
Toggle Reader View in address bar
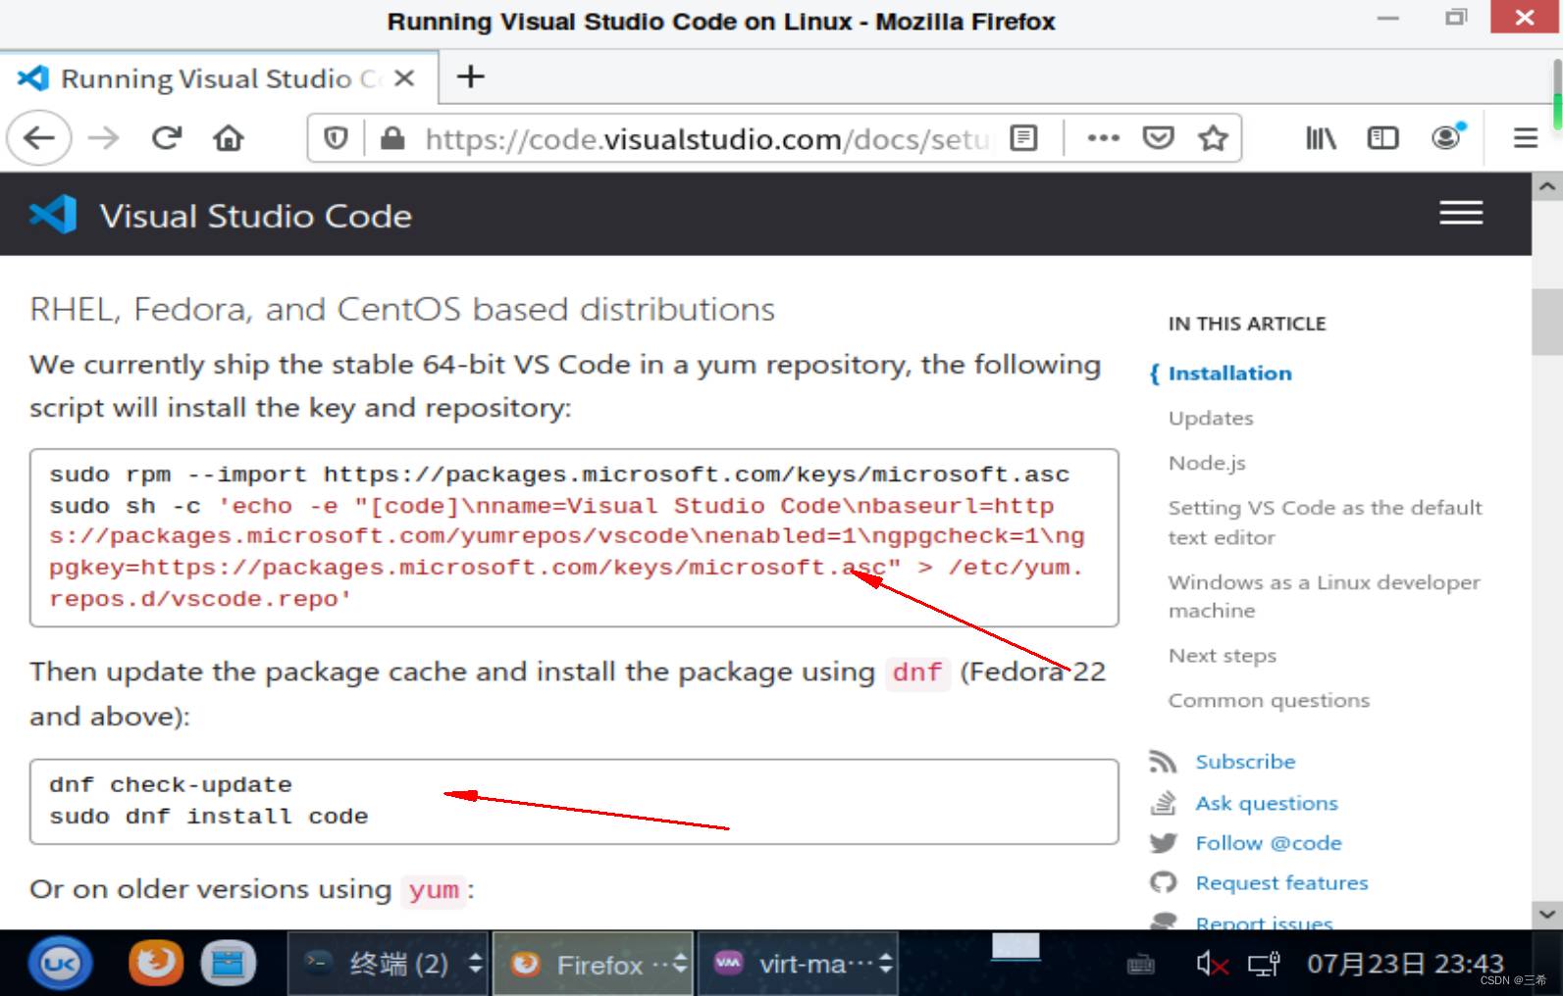tap(1023, 138)
